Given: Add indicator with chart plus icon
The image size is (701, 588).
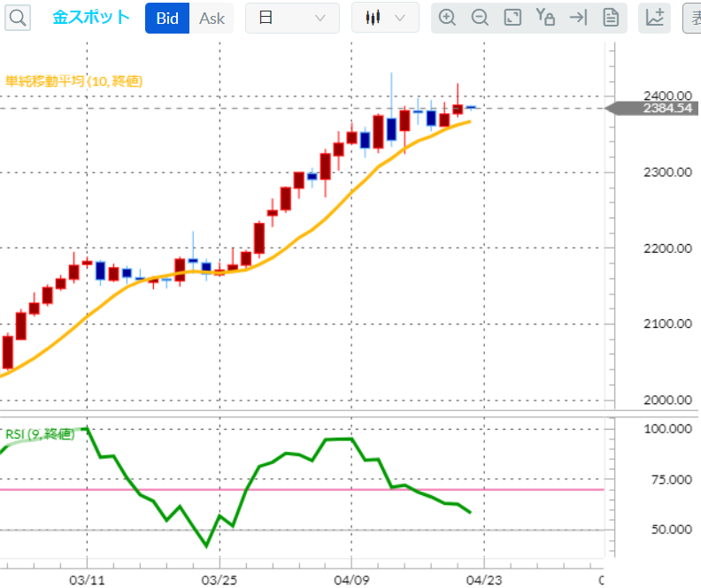Looking at the screenshot, I should click(654, 18).
